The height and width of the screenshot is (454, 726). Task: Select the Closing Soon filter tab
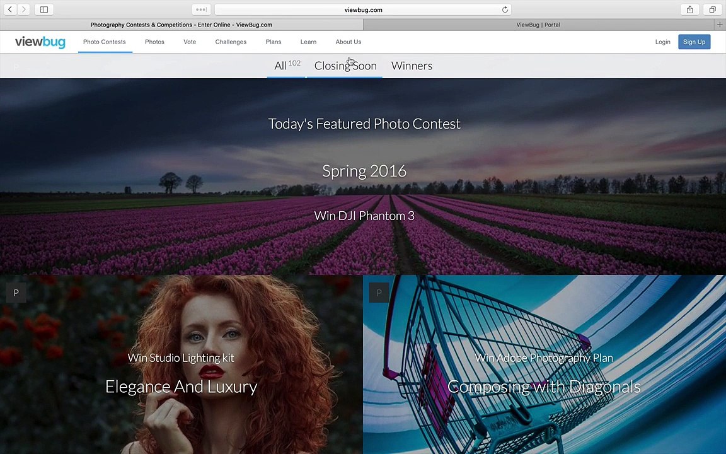345,66
